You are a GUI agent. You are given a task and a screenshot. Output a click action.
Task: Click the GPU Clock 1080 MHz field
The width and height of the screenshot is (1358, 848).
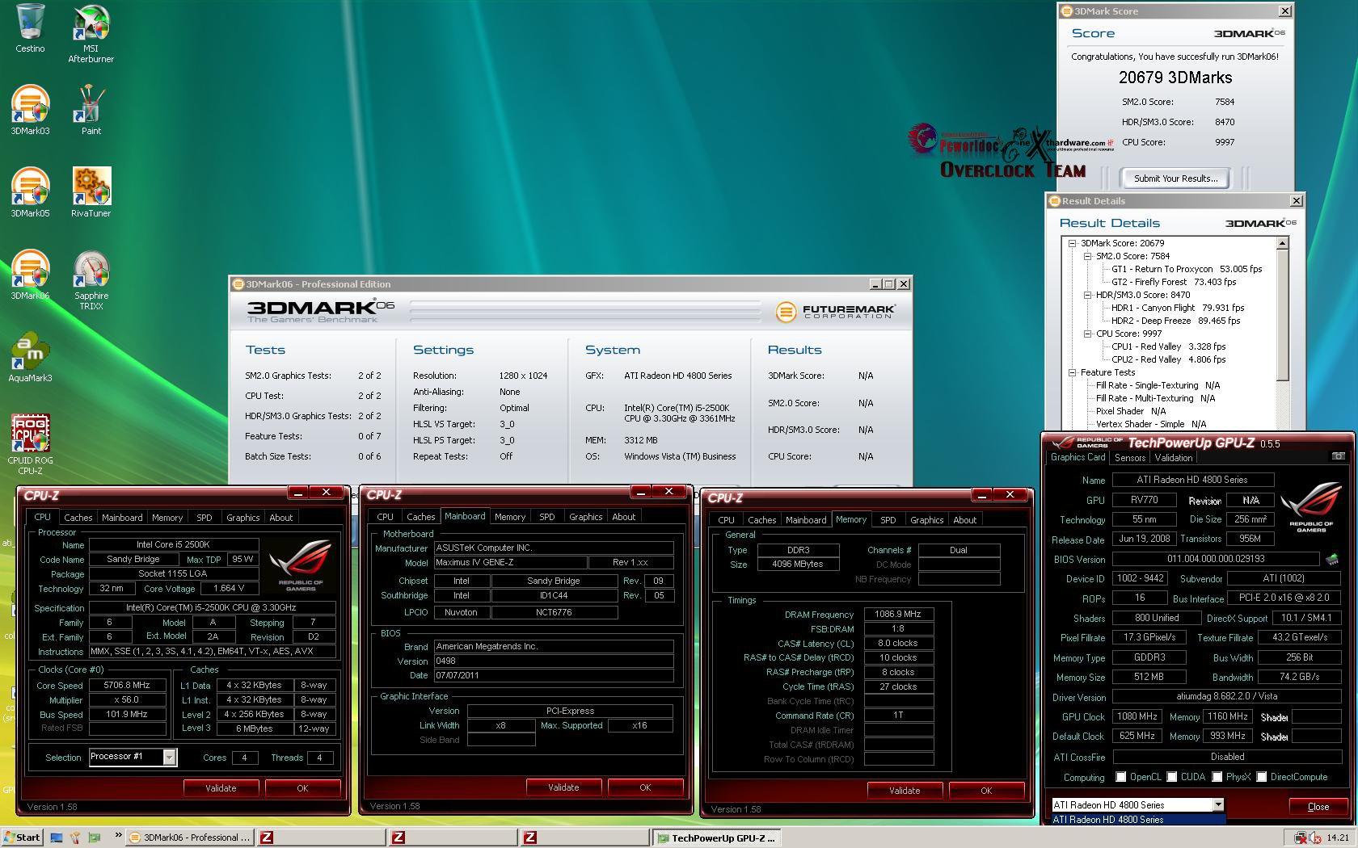tap(1137, 716)
